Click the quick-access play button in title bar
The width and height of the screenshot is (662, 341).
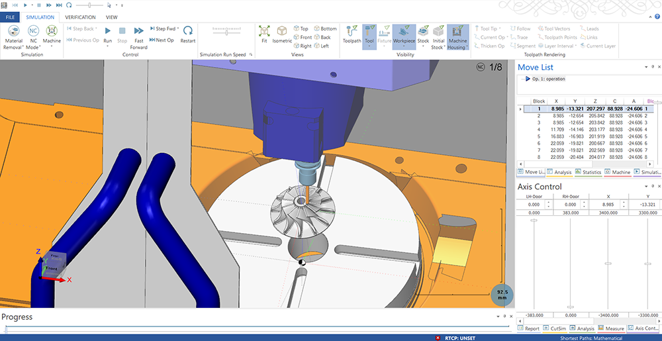coord(25,5)
